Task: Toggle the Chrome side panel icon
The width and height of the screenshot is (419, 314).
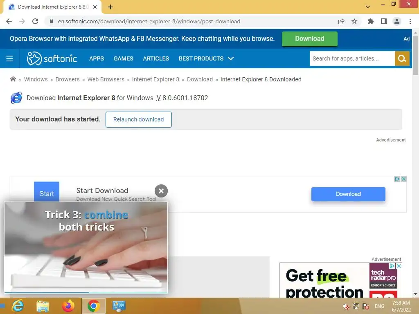Action: [384, 21]
